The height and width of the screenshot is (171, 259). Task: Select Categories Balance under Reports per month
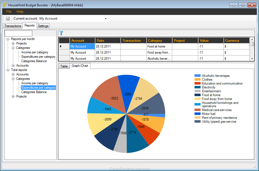(34, 61)
